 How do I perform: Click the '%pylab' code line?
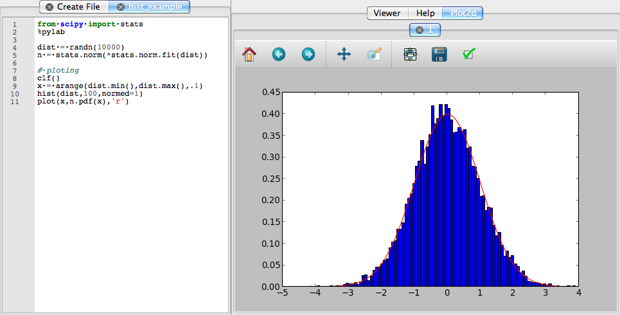[x=51, y=32]
